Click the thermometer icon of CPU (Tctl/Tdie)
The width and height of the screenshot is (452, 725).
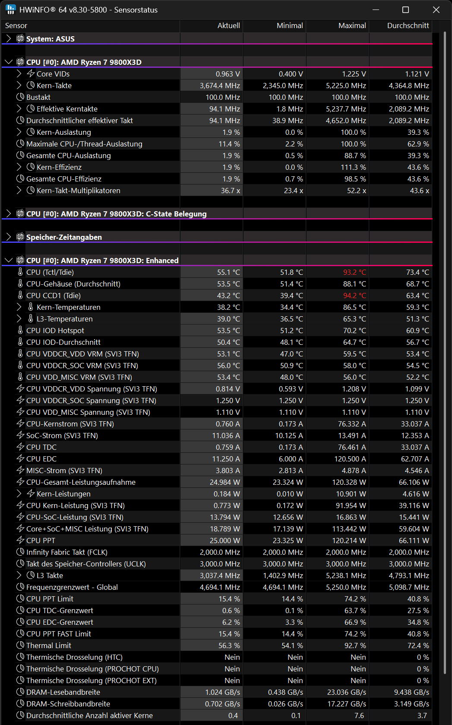(x=20, y=272)
